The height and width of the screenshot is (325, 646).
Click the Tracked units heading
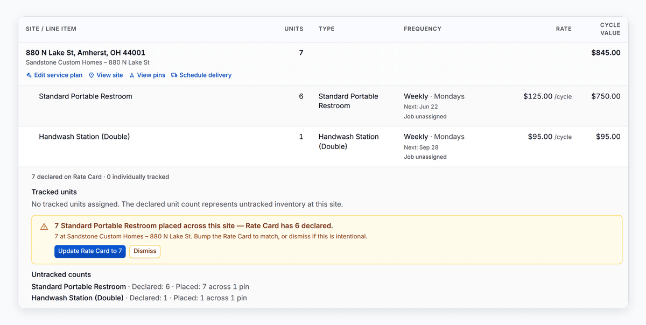coord(54,192)
